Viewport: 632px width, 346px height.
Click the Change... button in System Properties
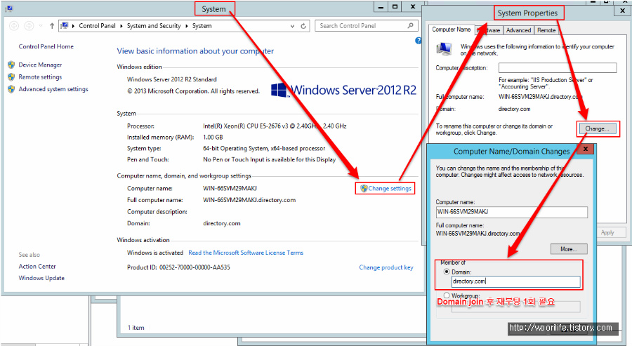pyautogui.click(x=598, y=129)
